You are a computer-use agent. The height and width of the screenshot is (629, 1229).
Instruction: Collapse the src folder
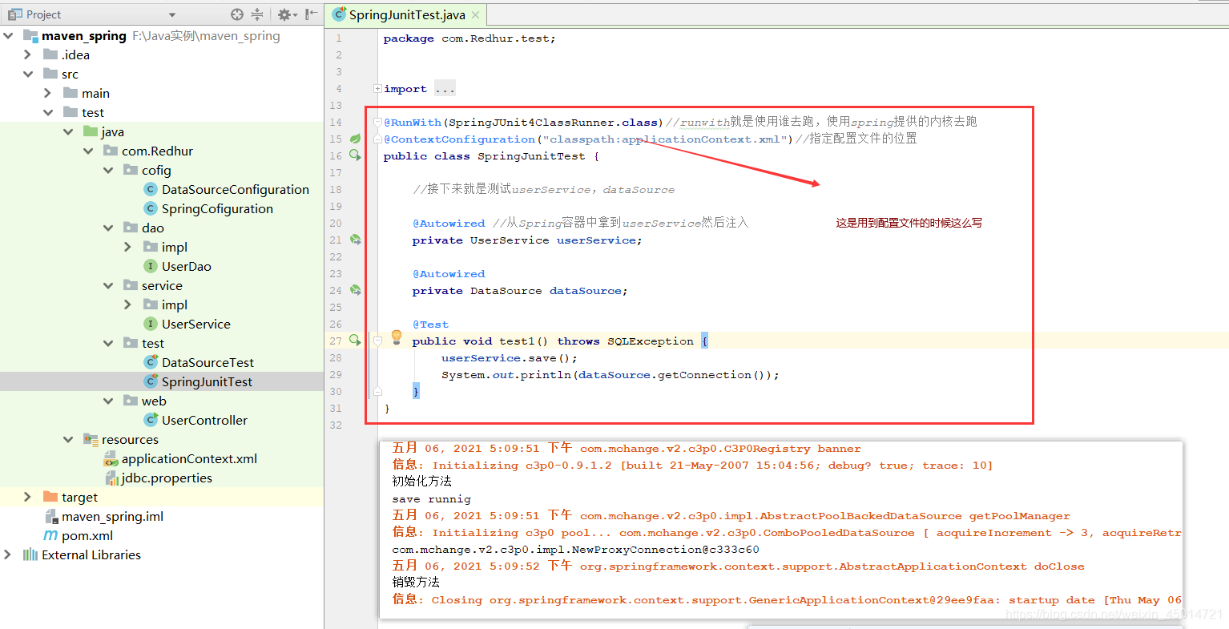[28, 74]
